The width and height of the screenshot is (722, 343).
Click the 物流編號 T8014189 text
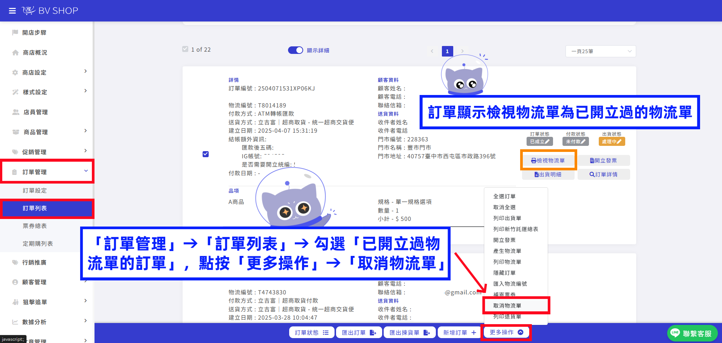(x=257, y=106)
